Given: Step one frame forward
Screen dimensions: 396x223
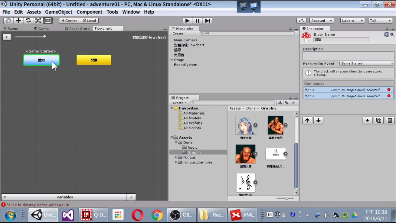Looking at the screenshot, I should [x=207, y=21].
